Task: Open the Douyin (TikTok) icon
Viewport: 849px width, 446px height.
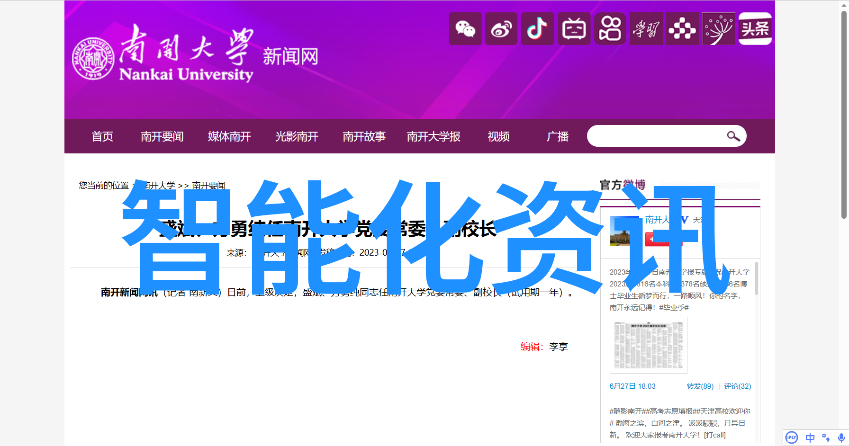Action: pos(538,29)
